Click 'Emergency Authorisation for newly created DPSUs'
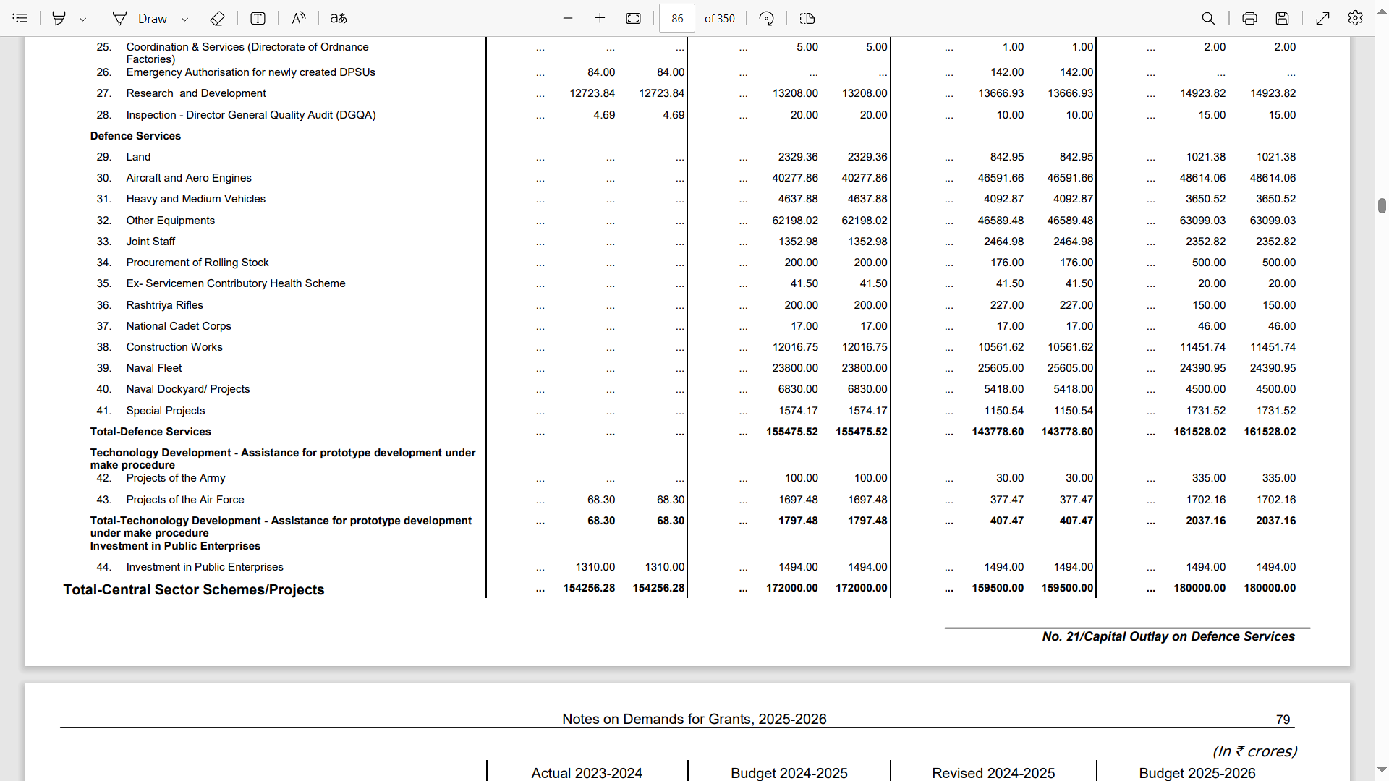Image resolution: width=1389 pixels, height=781 pixels. pos(250,72)
